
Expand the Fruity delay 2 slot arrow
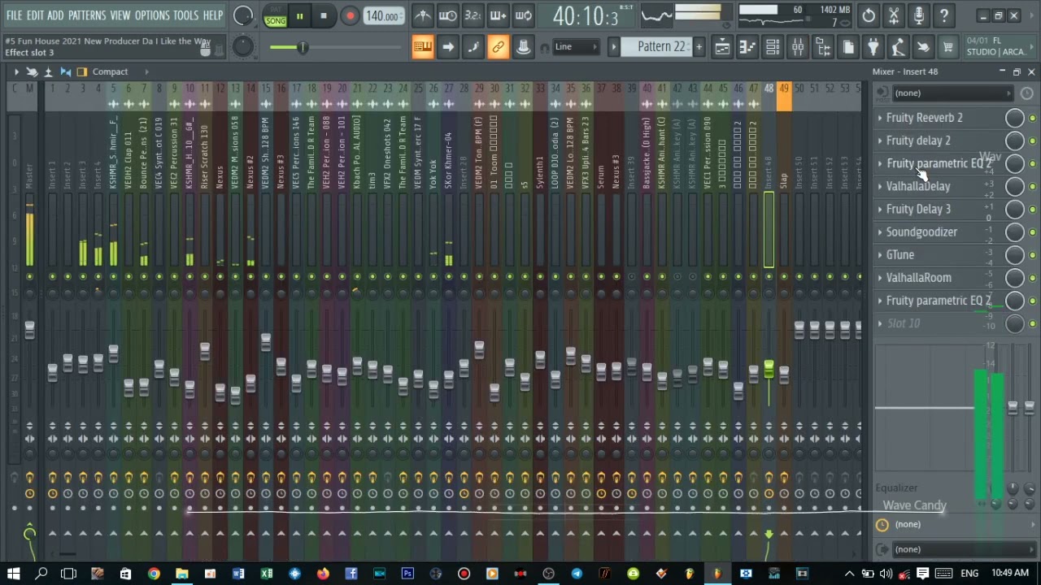(880, 141)
